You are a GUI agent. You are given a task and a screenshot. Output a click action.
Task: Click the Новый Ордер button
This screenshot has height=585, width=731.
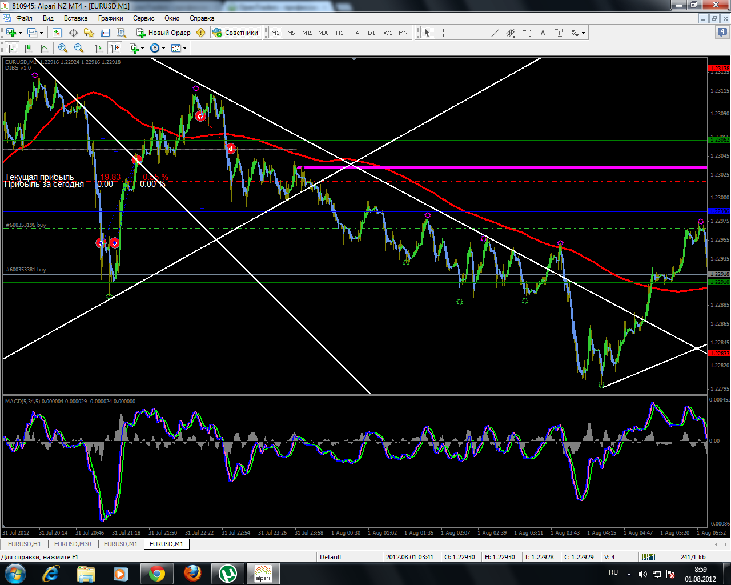click(x=163, y=33)
